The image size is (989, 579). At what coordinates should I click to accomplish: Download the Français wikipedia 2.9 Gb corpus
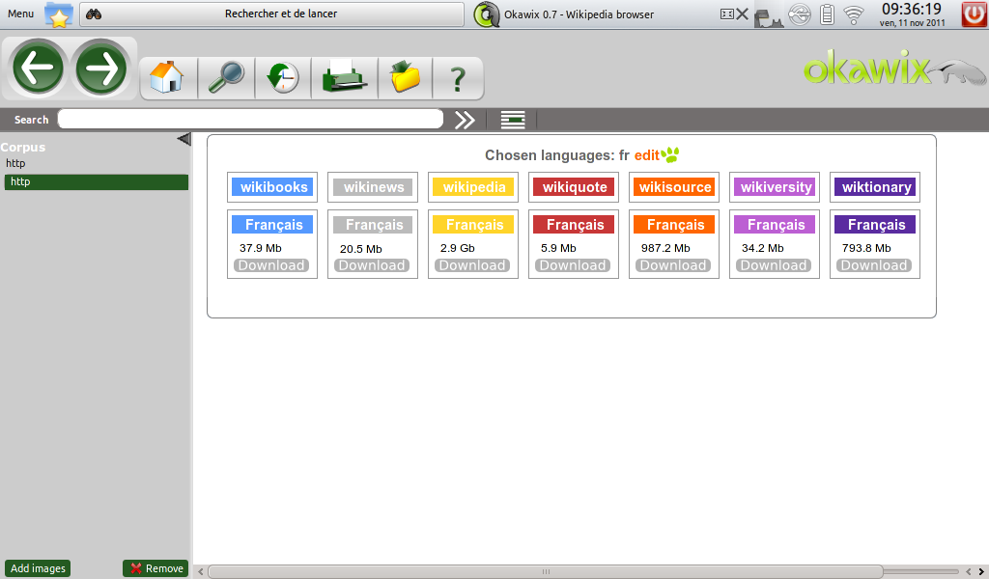click(472, 265)
